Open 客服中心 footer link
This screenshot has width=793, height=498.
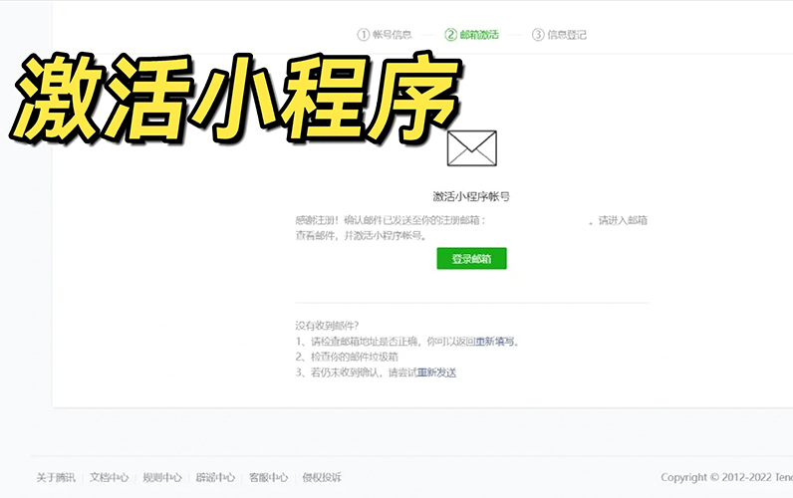(x=269, y=477)
